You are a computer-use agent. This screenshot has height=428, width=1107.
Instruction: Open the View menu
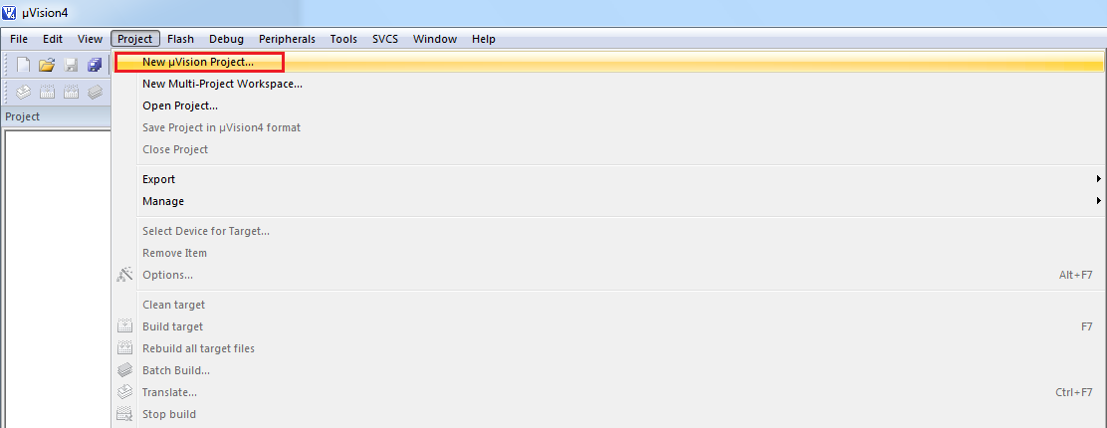[90, 39]
